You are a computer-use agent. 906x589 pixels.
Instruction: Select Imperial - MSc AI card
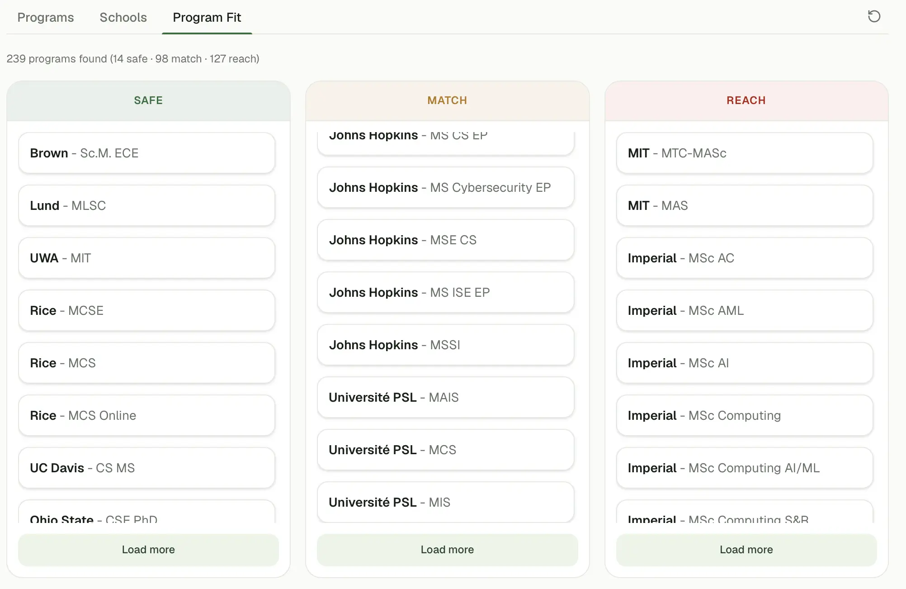click(745, 363)
